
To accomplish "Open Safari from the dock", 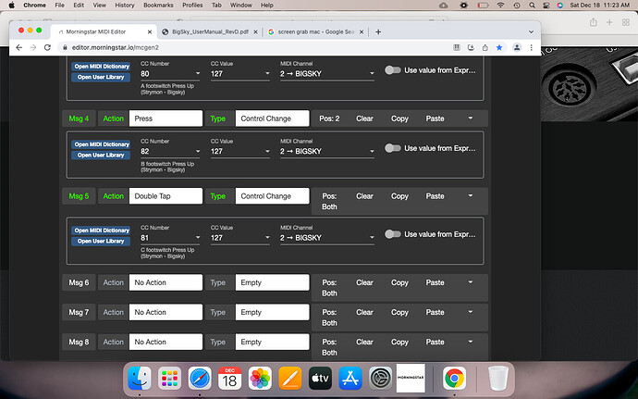I will click(x=200, y=379).
